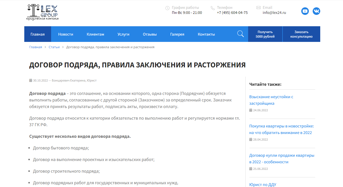This screenshot has height=187, width=343.
Task: Click the search magnifier icon
Action: (x=241, y=34)
